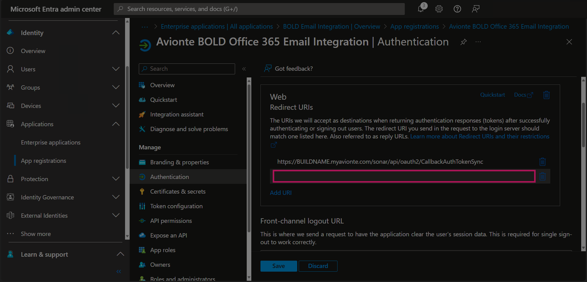
Task: Click the Save button
Action: (279, 266)
